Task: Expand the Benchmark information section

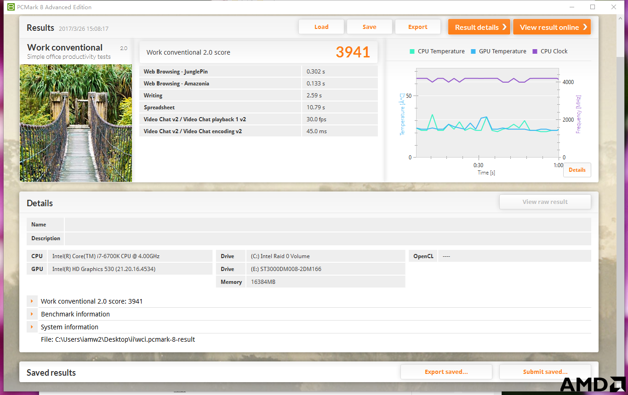Action: click(32, 314)
